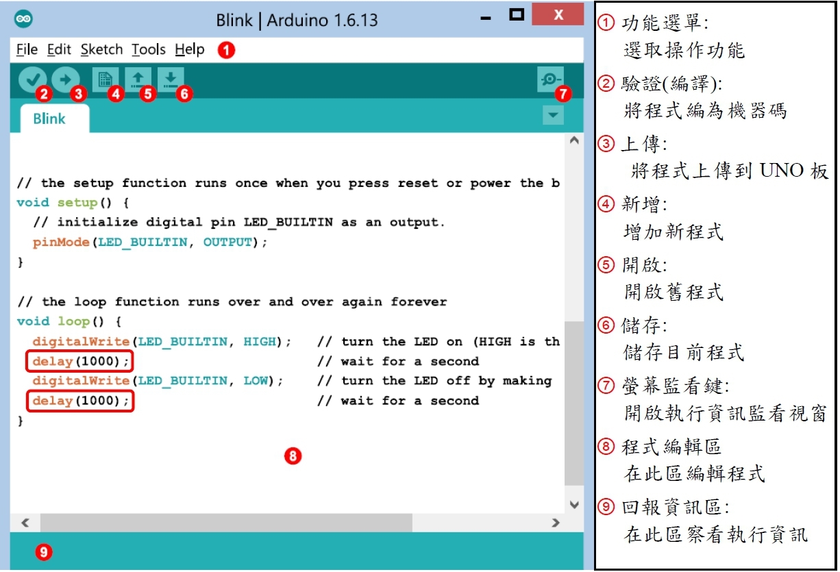Screen dimensions: 840x572
Task: Click the horizontal scrollbar left arrow
Action: point(25,523)
